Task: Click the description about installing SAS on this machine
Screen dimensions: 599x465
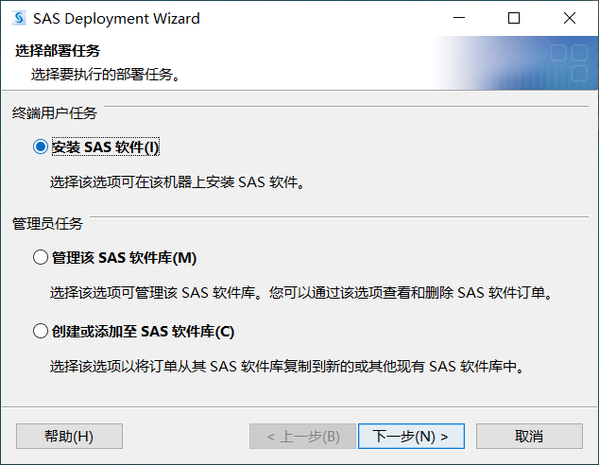Action: pos(177,181)
